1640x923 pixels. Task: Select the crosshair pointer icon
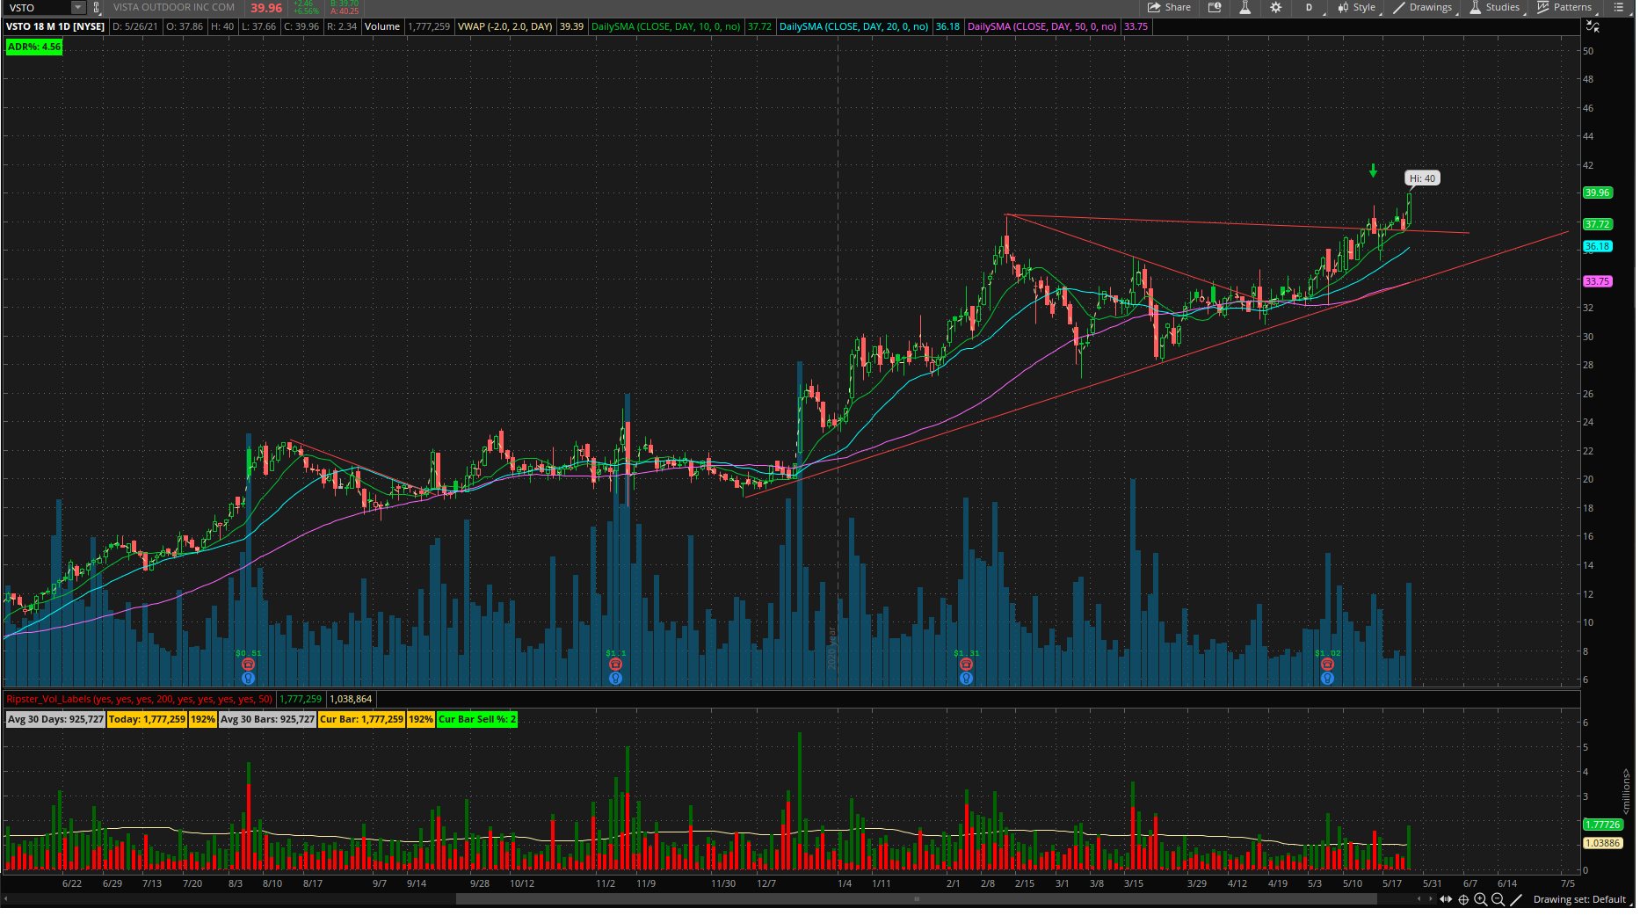click(x=1463, y=899)
